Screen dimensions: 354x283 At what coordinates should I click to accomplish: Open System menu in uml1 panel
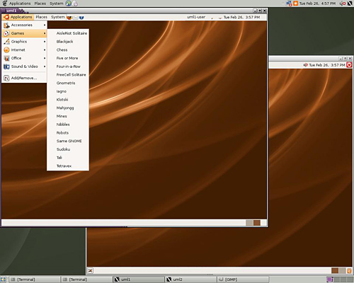coord(57,17)
